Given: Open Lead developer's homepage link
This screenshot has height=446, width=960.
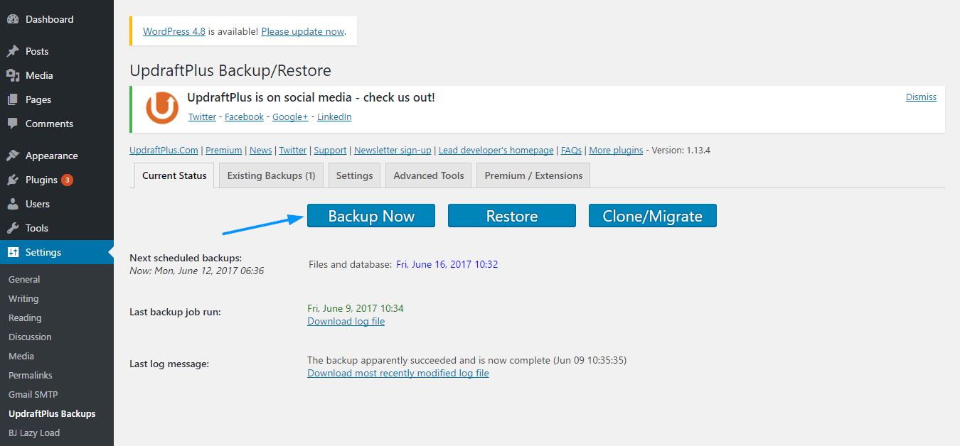Looking at the screenshot, I should coord(496,151).
